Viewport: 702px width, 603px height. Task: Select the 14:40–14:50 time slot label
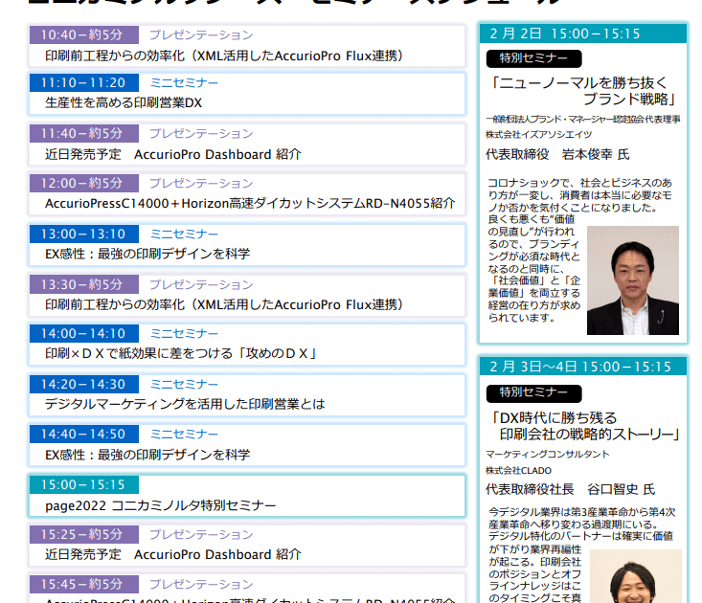(x=83, y=434)
